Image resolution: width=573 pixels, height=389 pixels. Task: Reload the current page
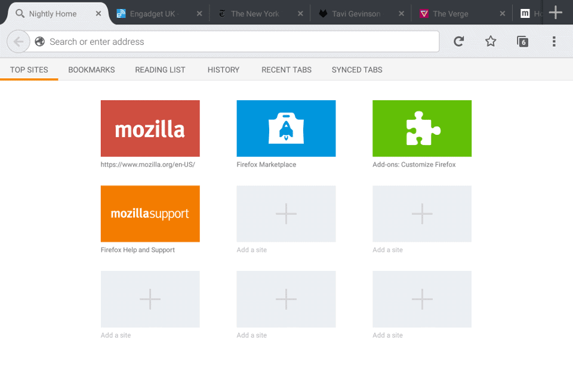(x=458, y=41)
